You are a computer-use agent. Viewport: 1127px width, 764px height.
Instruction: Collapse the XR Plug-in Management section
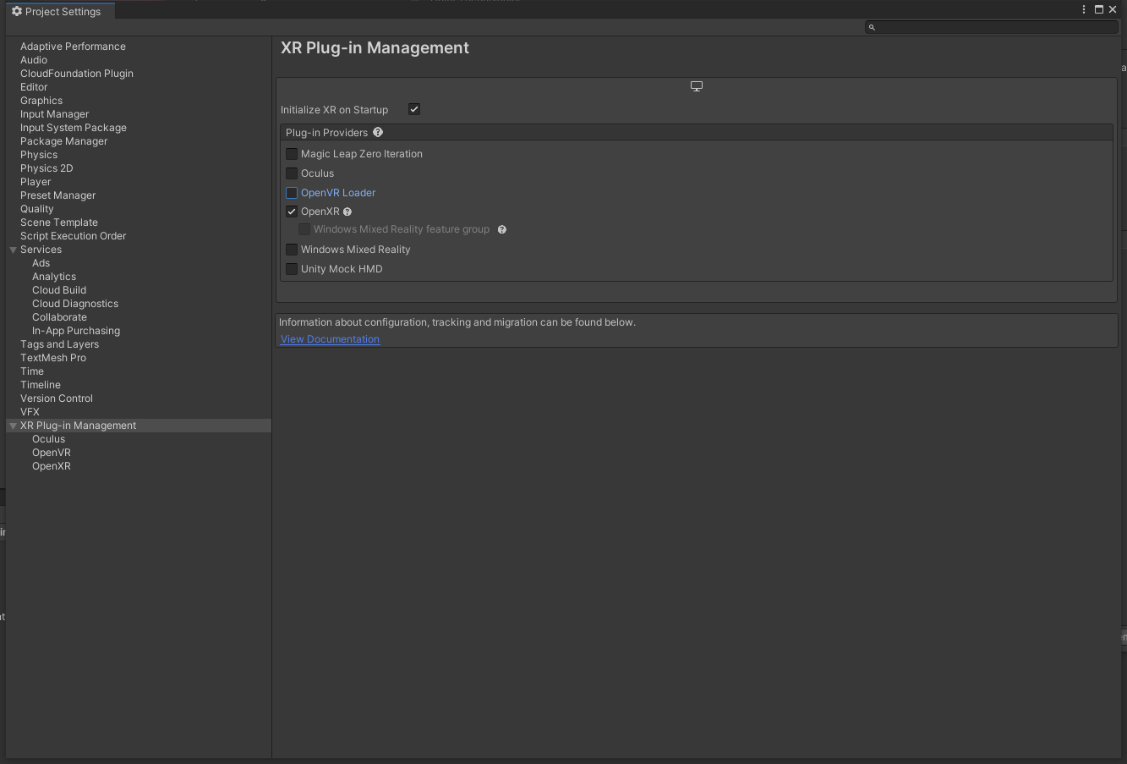14,426
